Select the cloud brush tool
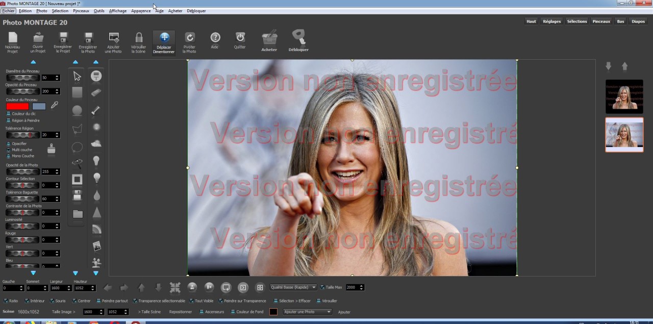653x324 pixels. tap(96, 144)
